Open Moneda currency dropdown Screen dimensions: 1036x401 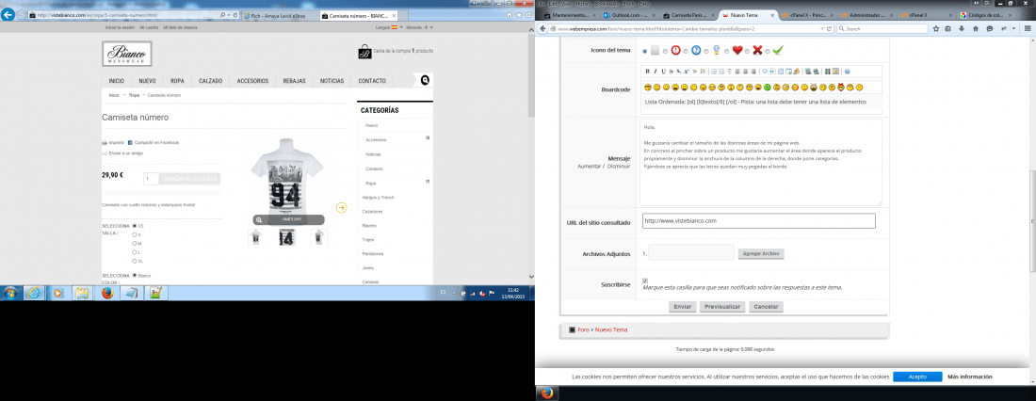(x=419, y=27)
